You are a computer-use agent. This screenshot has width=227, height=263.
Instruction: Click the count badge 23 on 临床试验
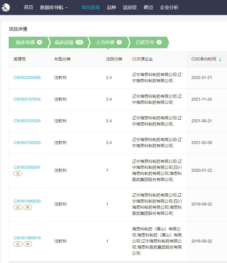[x=79, y=42]
